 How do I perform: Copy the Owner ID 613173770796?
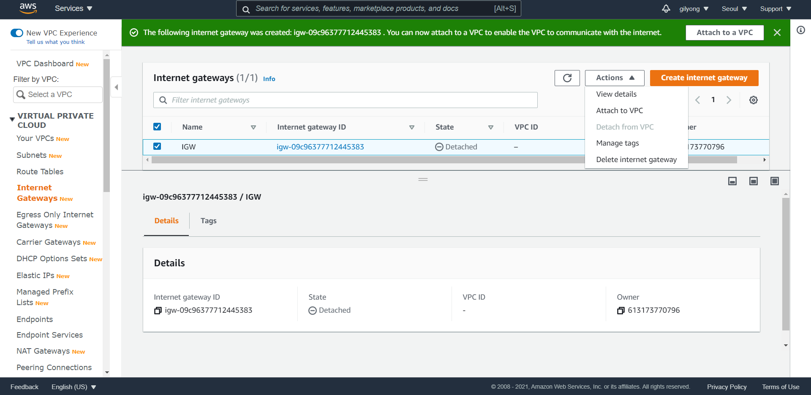click(x=620, y=311)
